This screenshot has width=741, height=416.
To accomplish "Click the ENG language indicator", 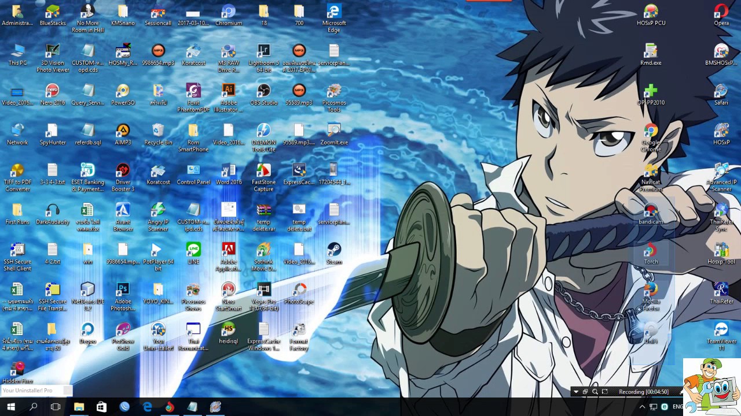I will (678, 407).
